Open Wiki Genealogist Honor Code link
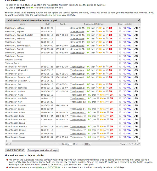The width and height of the screenshot is (157, 171). tap(37, 162)
